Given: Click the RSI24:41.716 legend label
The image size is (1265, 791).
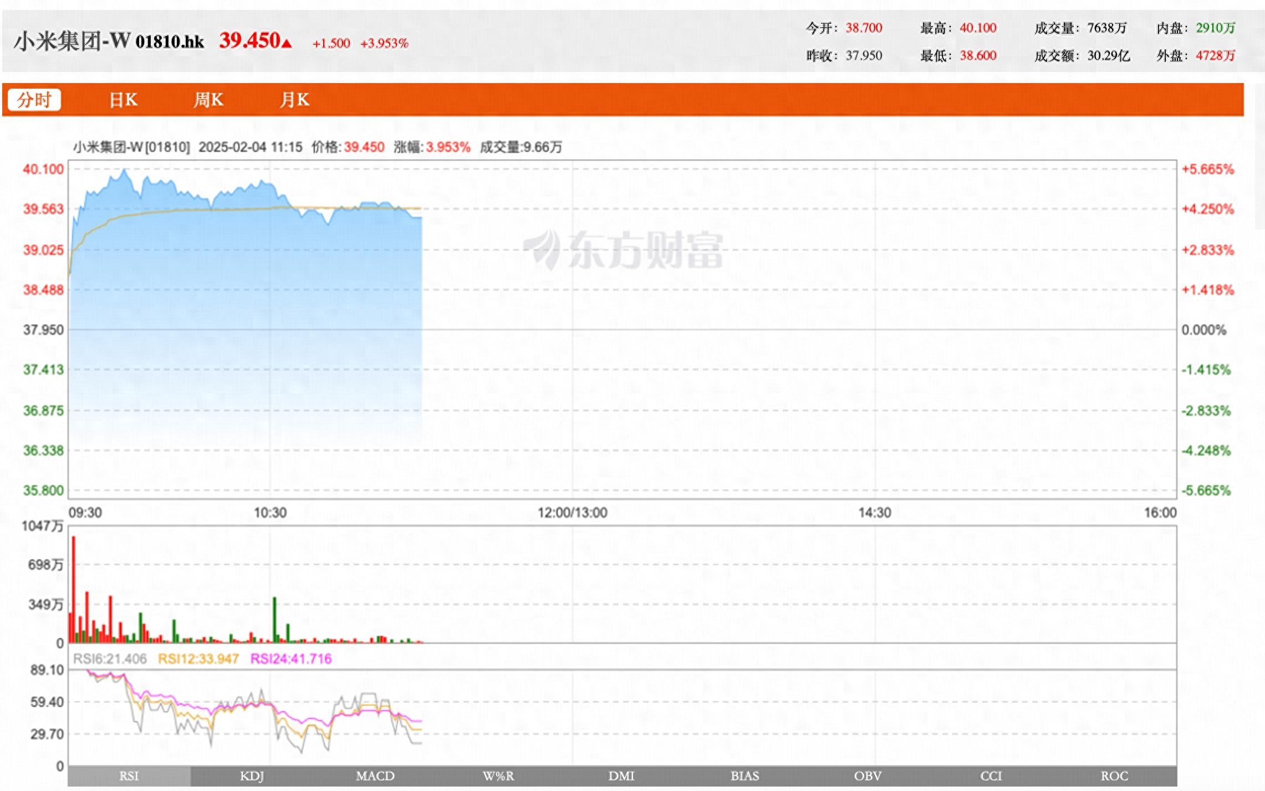Looking at the screenshot, I should pos(291,659).
